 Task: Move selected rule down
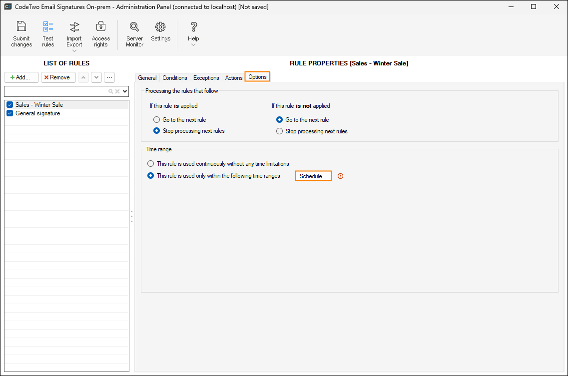click(x=96, y=77)
